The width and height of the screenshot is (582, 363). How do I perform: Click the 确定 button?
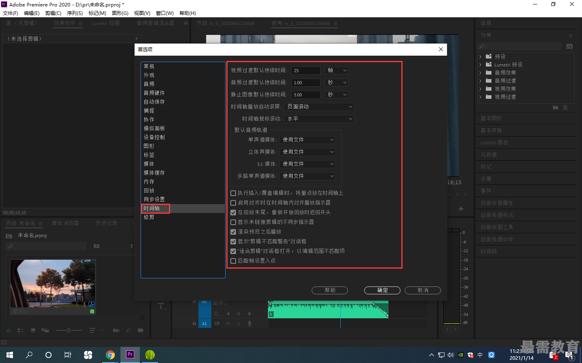click(382, 290)
